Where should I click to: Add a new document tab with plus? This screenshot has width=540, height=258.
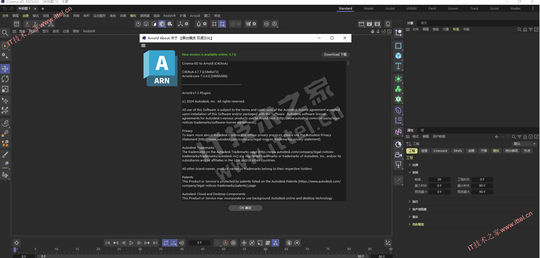[43, 9]
